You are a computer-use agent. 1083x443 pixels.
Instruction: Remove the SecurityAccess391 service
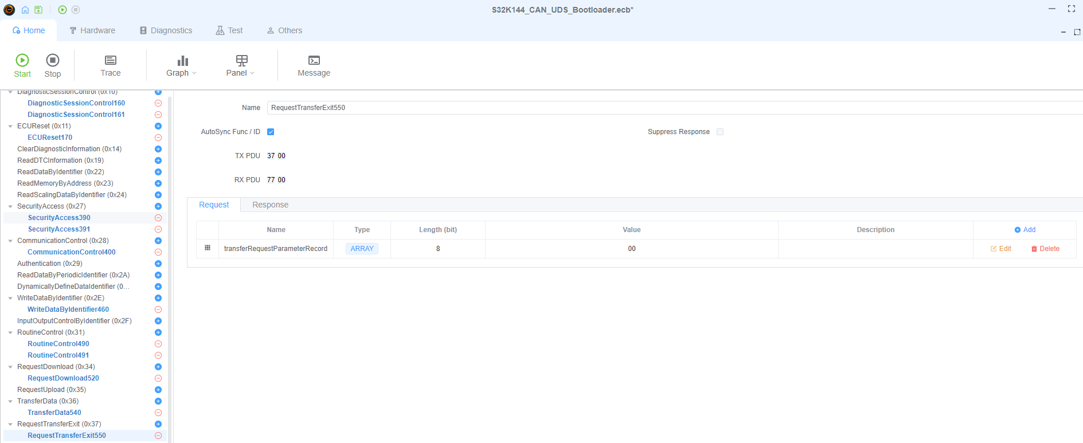pyautogui.click(x=158, y=229)
